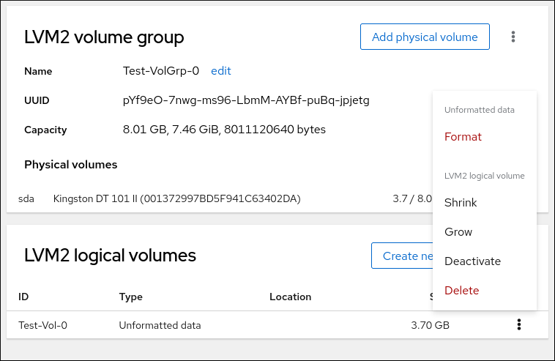This screenshot has width=555, height=361.
Task: Click Delete in the logical volume menu
Action: (461, 291)
